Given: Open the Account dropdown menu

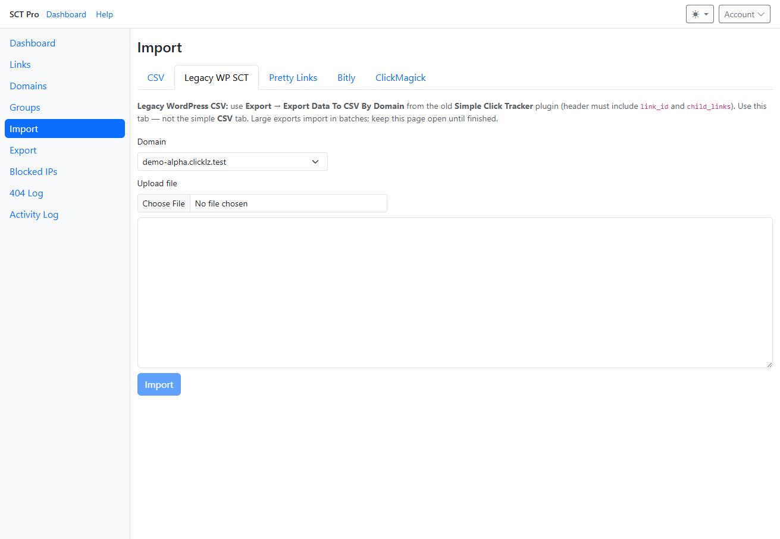Looking at the screenshot, I should (x=744, y=14).
